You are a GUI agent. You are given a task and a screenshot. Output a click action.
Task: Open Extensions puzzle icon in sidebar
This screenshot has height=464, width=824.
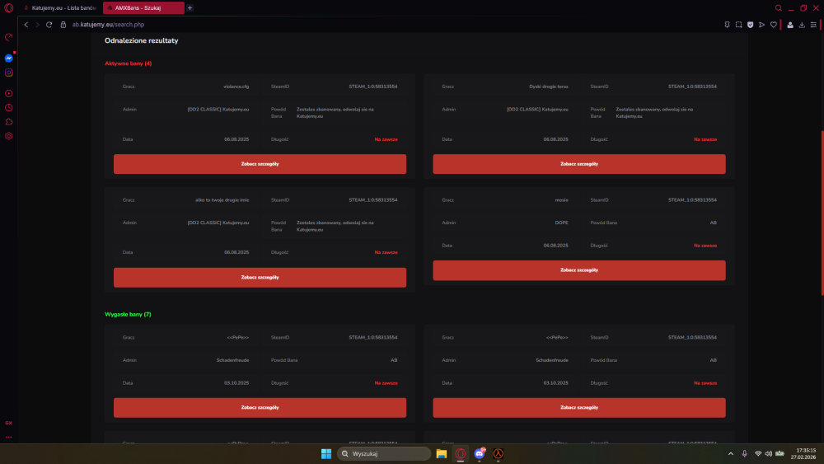point(9,122)
